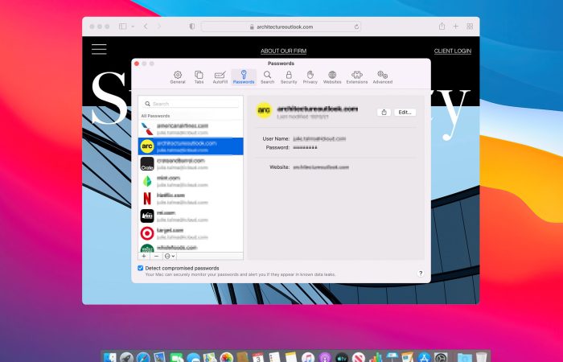Click the ABOUT OUR FIRM link

tap(284, 51)
